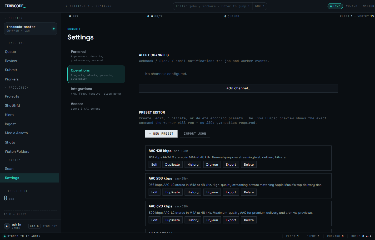Switch to Integrations settings section

click(96, 91)
